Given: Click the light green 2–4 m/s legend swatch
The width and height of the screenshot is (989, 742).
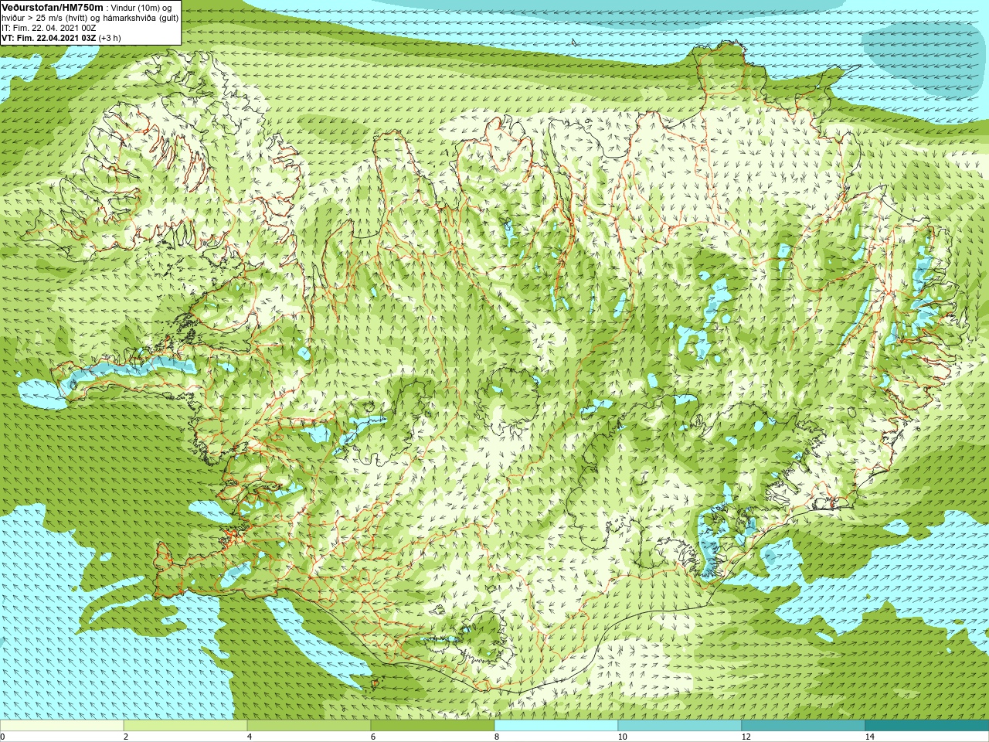Looking at the screenshot, I should click(x=185, y=726).
